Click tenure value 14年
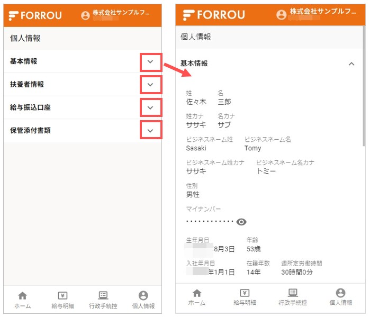Viewport: 370px width, 317px height. click(254, 272)
